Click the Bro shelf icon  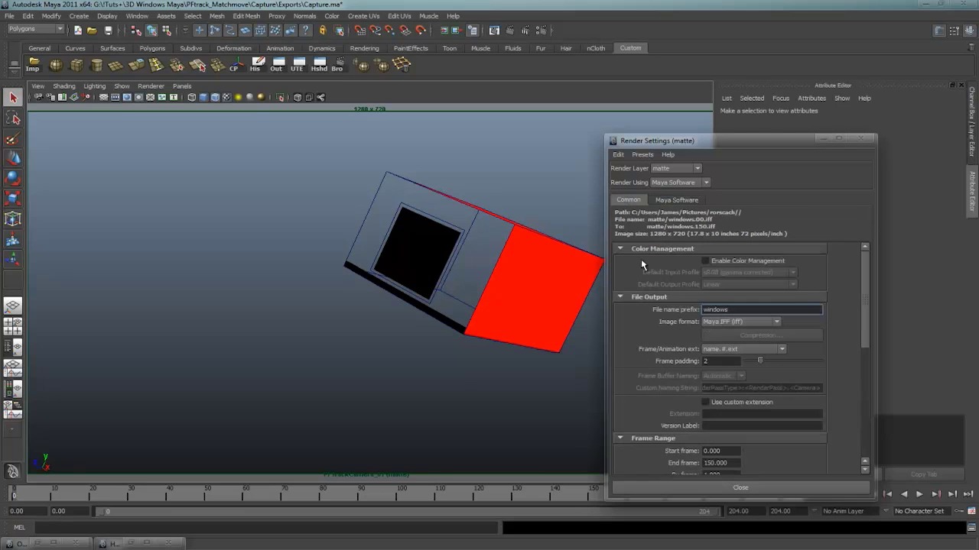pos(337,65)
